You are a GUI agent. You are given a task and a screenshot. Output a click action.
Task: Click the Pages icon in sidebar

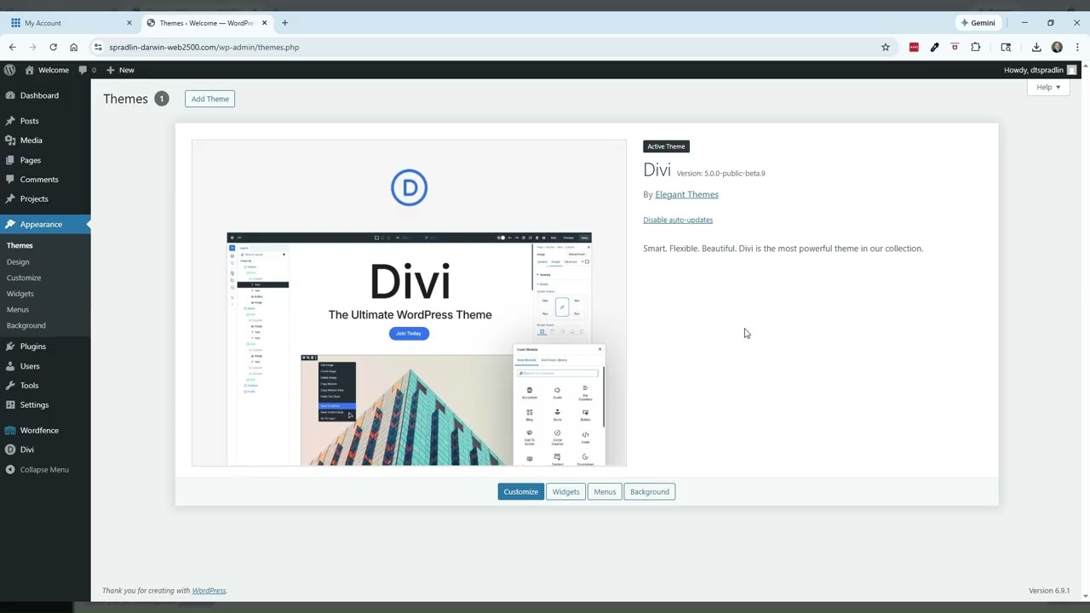10,160
